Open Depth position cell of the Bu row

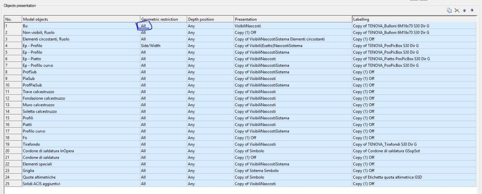click(210, 26)
